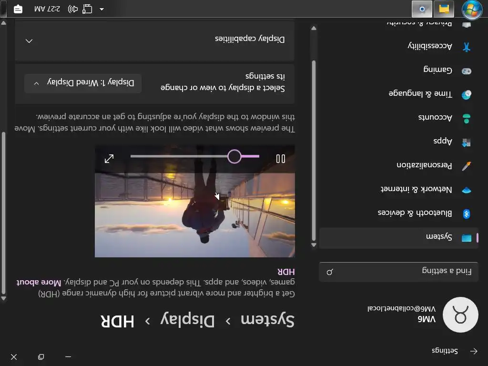Screen dimensions: 488x366
Task: Click the HDR breadcrumb heading
Action: click(x=117, y=321)
